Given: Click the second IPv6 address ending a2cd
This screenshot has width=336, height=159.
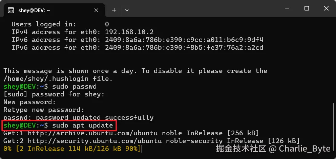Looking at the screenshot, I should pos(184,47).
